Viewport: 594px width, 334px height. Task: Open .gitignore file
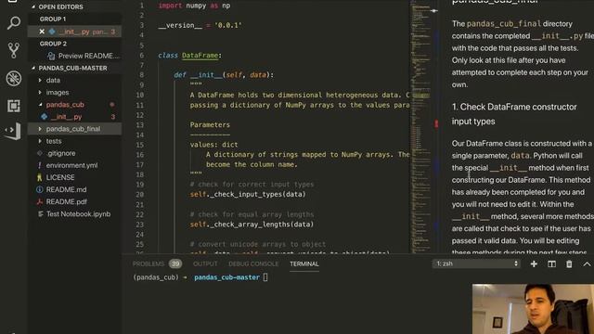(60, 153)
